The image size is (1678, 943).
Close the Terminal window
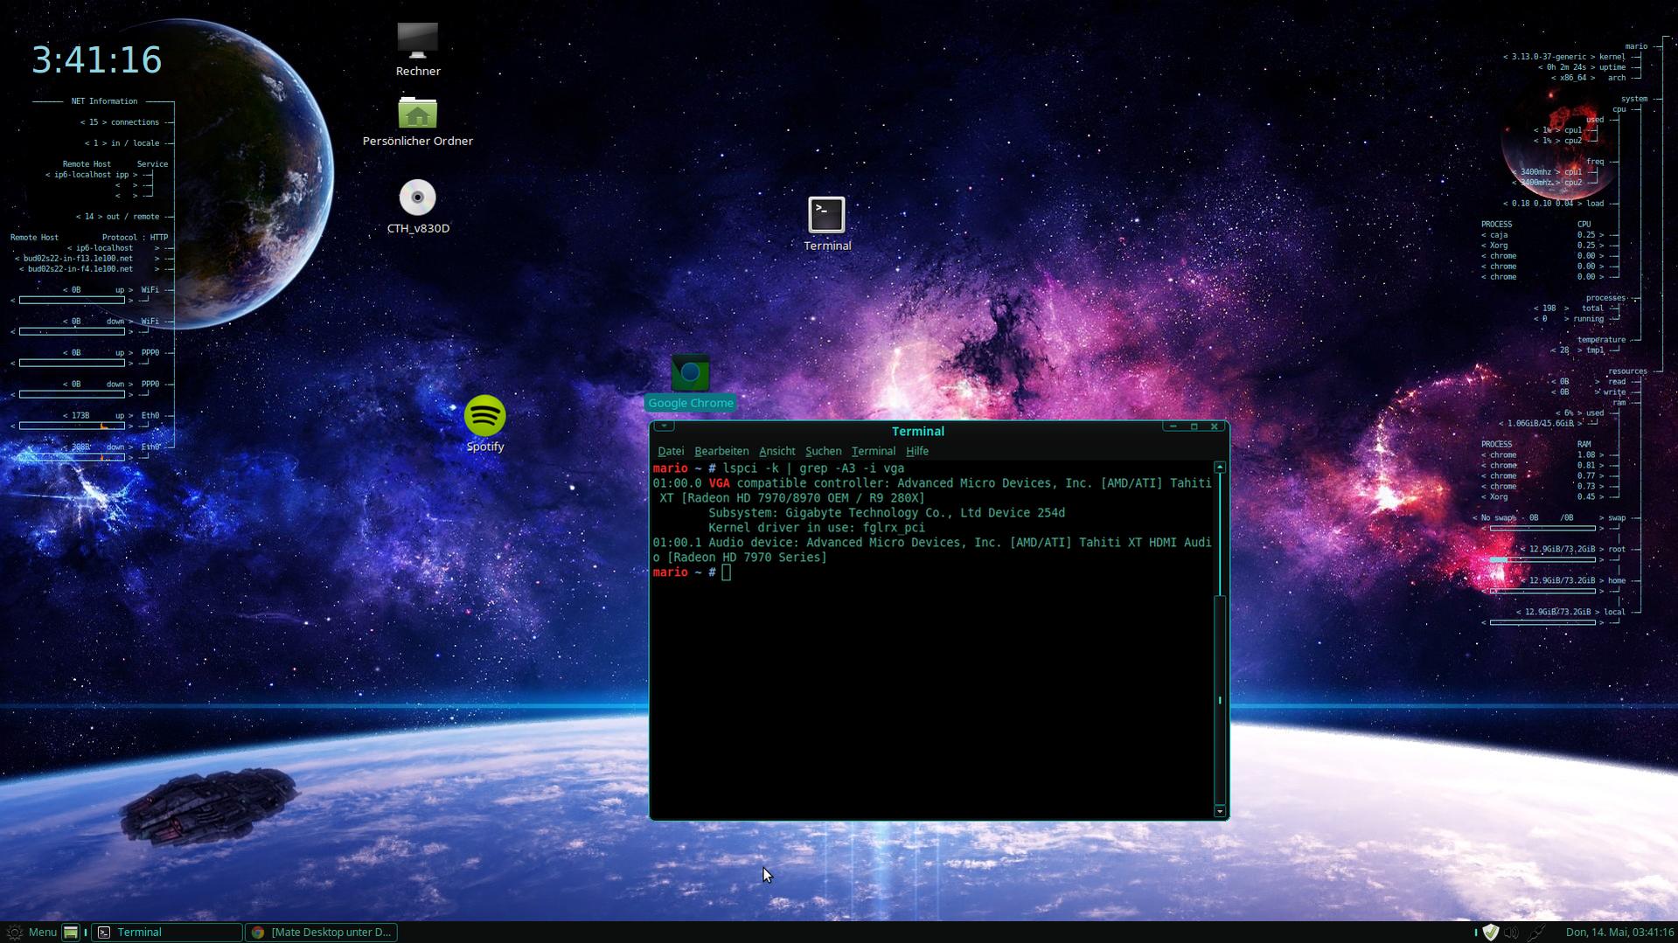1214,426
